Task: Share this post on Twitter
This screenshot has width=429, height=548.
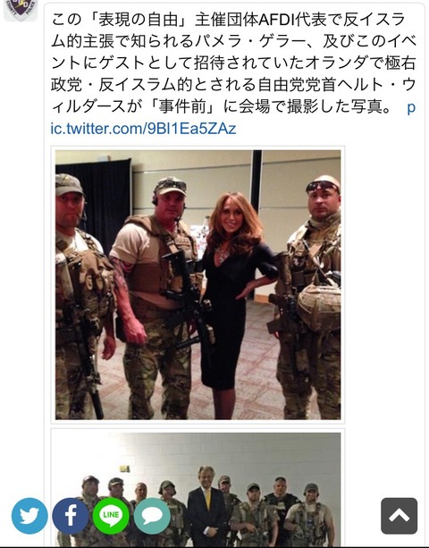Action: pyautogui.click(x=29, y=516)
